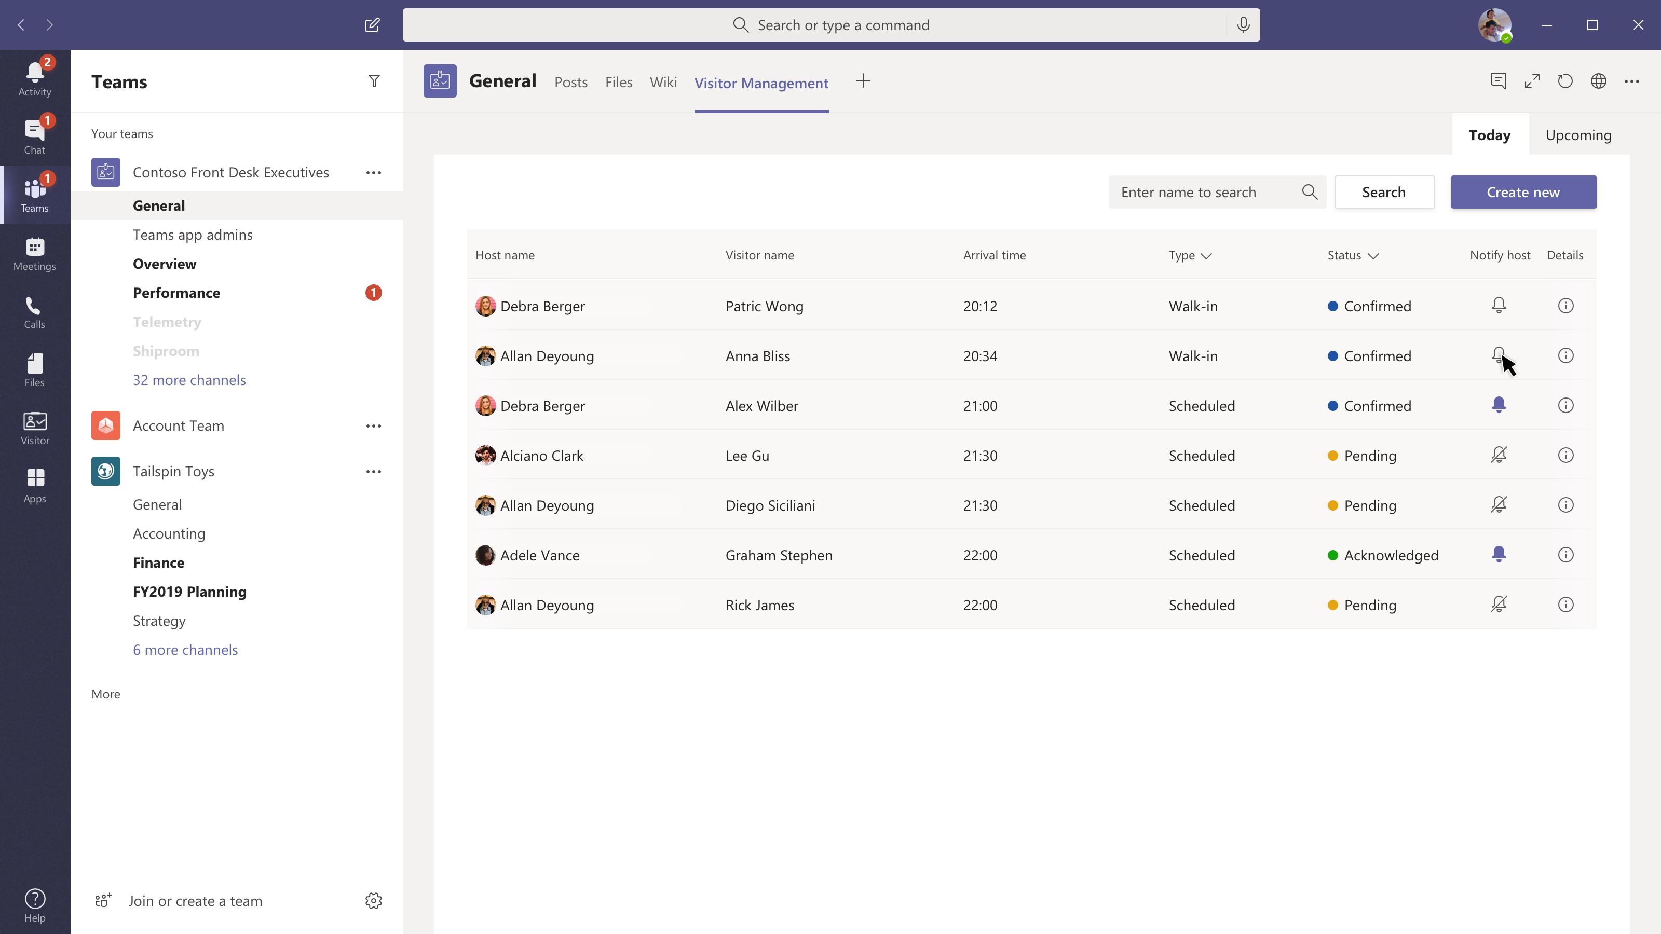Viewport: 1661px width, 934px height.
Task: Click the Search button
Action: coord(1384,192)
